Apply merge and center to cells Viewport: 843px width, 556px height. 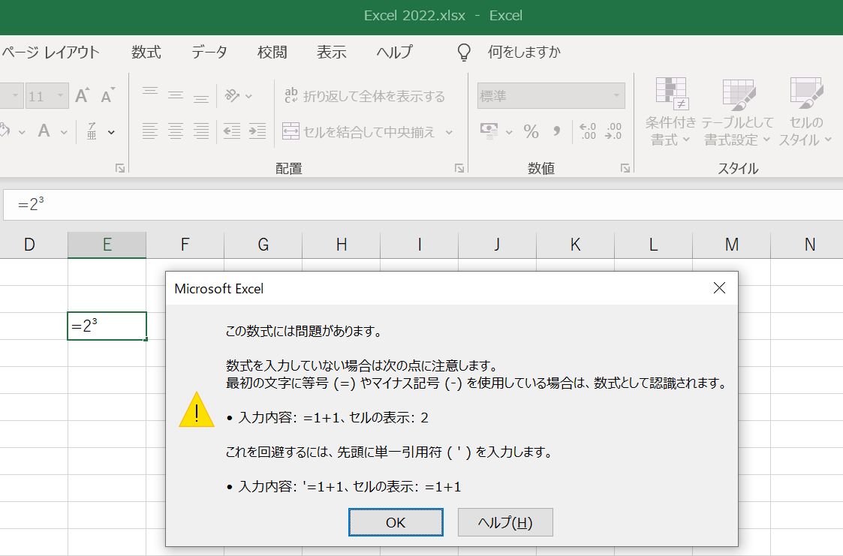(367, 131)
